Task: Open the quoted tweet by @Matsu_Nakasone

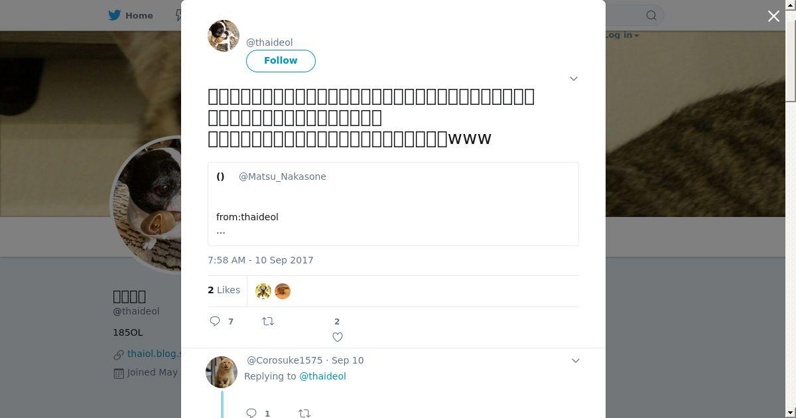Action: pyautogui.click(x=393, y=204)
